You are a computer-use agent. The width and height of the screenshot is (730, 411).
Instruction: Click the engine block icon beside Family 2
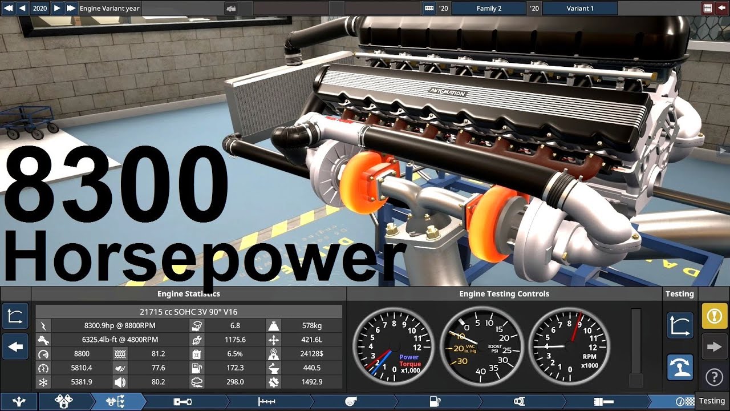pos(429,8)
